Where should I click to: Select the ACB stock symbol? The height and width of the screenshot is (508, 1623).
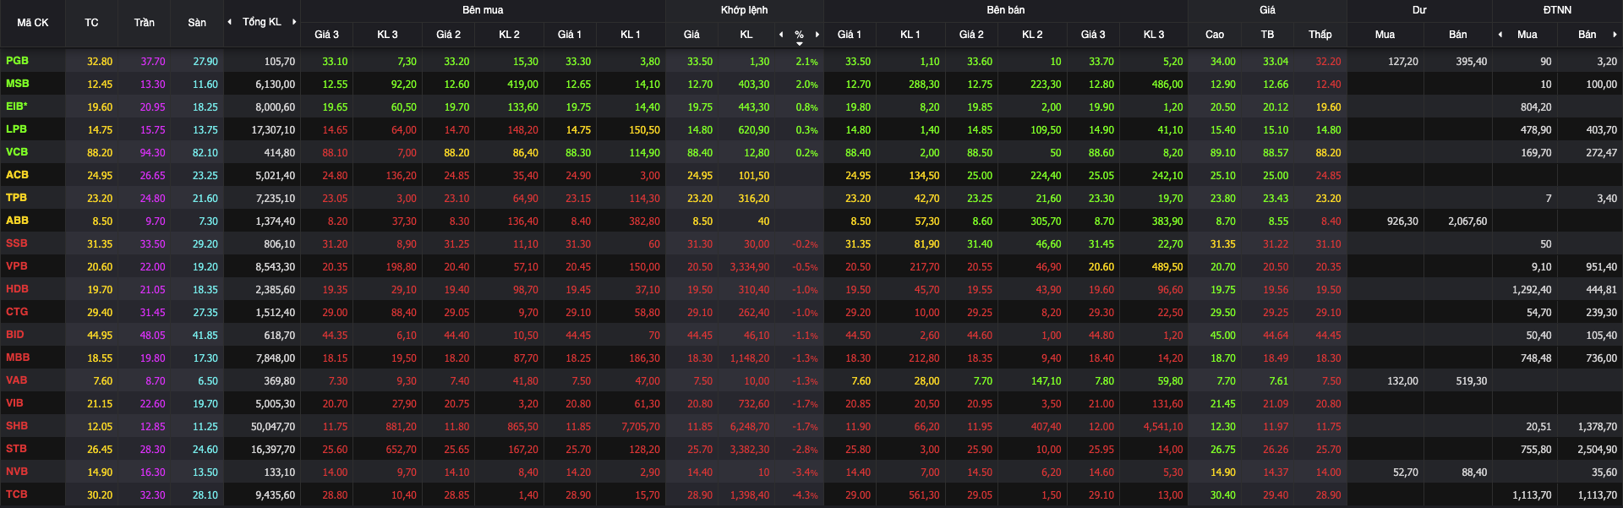17,175
